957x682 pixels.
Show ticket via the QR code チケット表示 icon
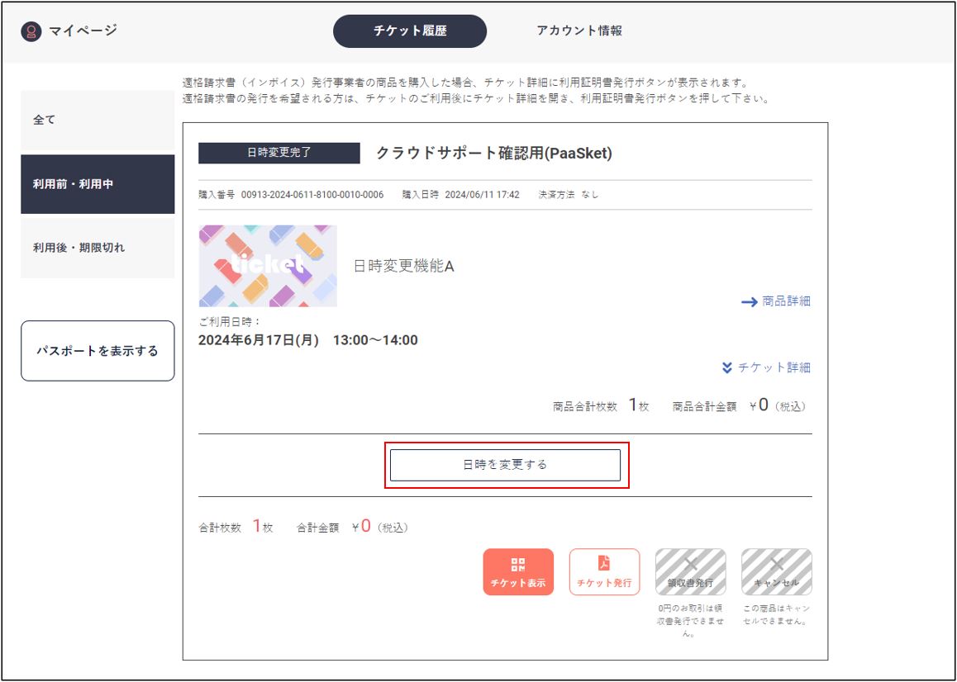[x=518, y=572]
